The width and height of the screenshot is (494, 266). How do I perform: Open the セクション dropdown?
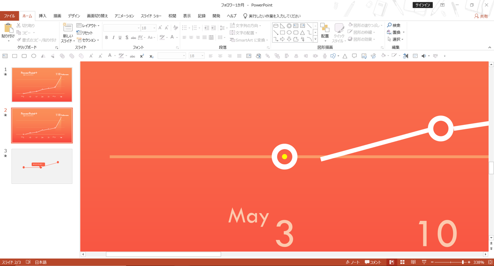[88, 40]
